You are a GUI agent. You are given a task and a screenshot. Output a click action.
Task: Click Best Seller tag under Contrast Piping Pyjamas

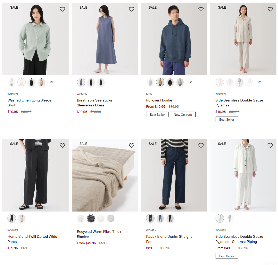(x=227, y=256)
